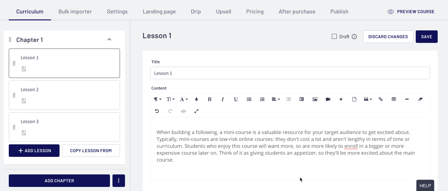This screenshot has height=191, width=448.
Task: Select Lesson 1 in the sidebar
Action: tap(64, 63)
